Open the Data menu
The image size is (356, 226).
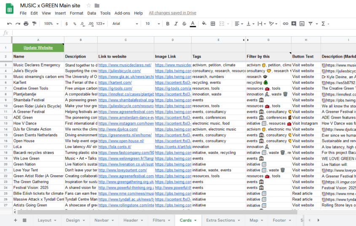[x=91, y=13]
